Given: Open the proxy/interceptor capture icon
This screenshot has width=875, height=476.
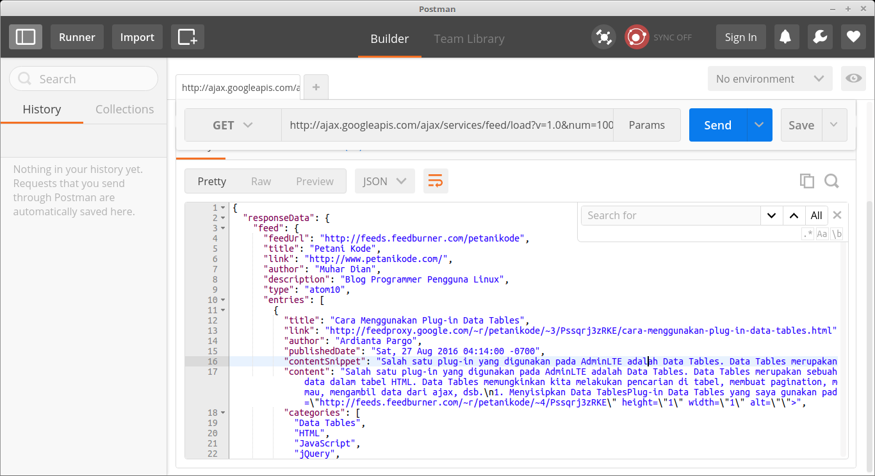Looking at the screenshot, I should pyautogui.click(x=603, y=37).
